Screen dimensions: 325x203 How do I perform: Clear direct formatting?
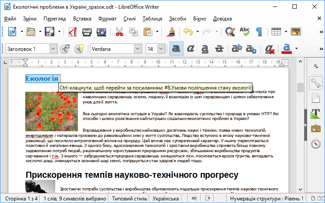270,49
